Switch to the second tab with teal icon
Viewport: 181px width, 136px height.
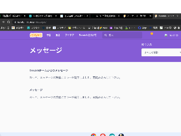pos(43,16)
